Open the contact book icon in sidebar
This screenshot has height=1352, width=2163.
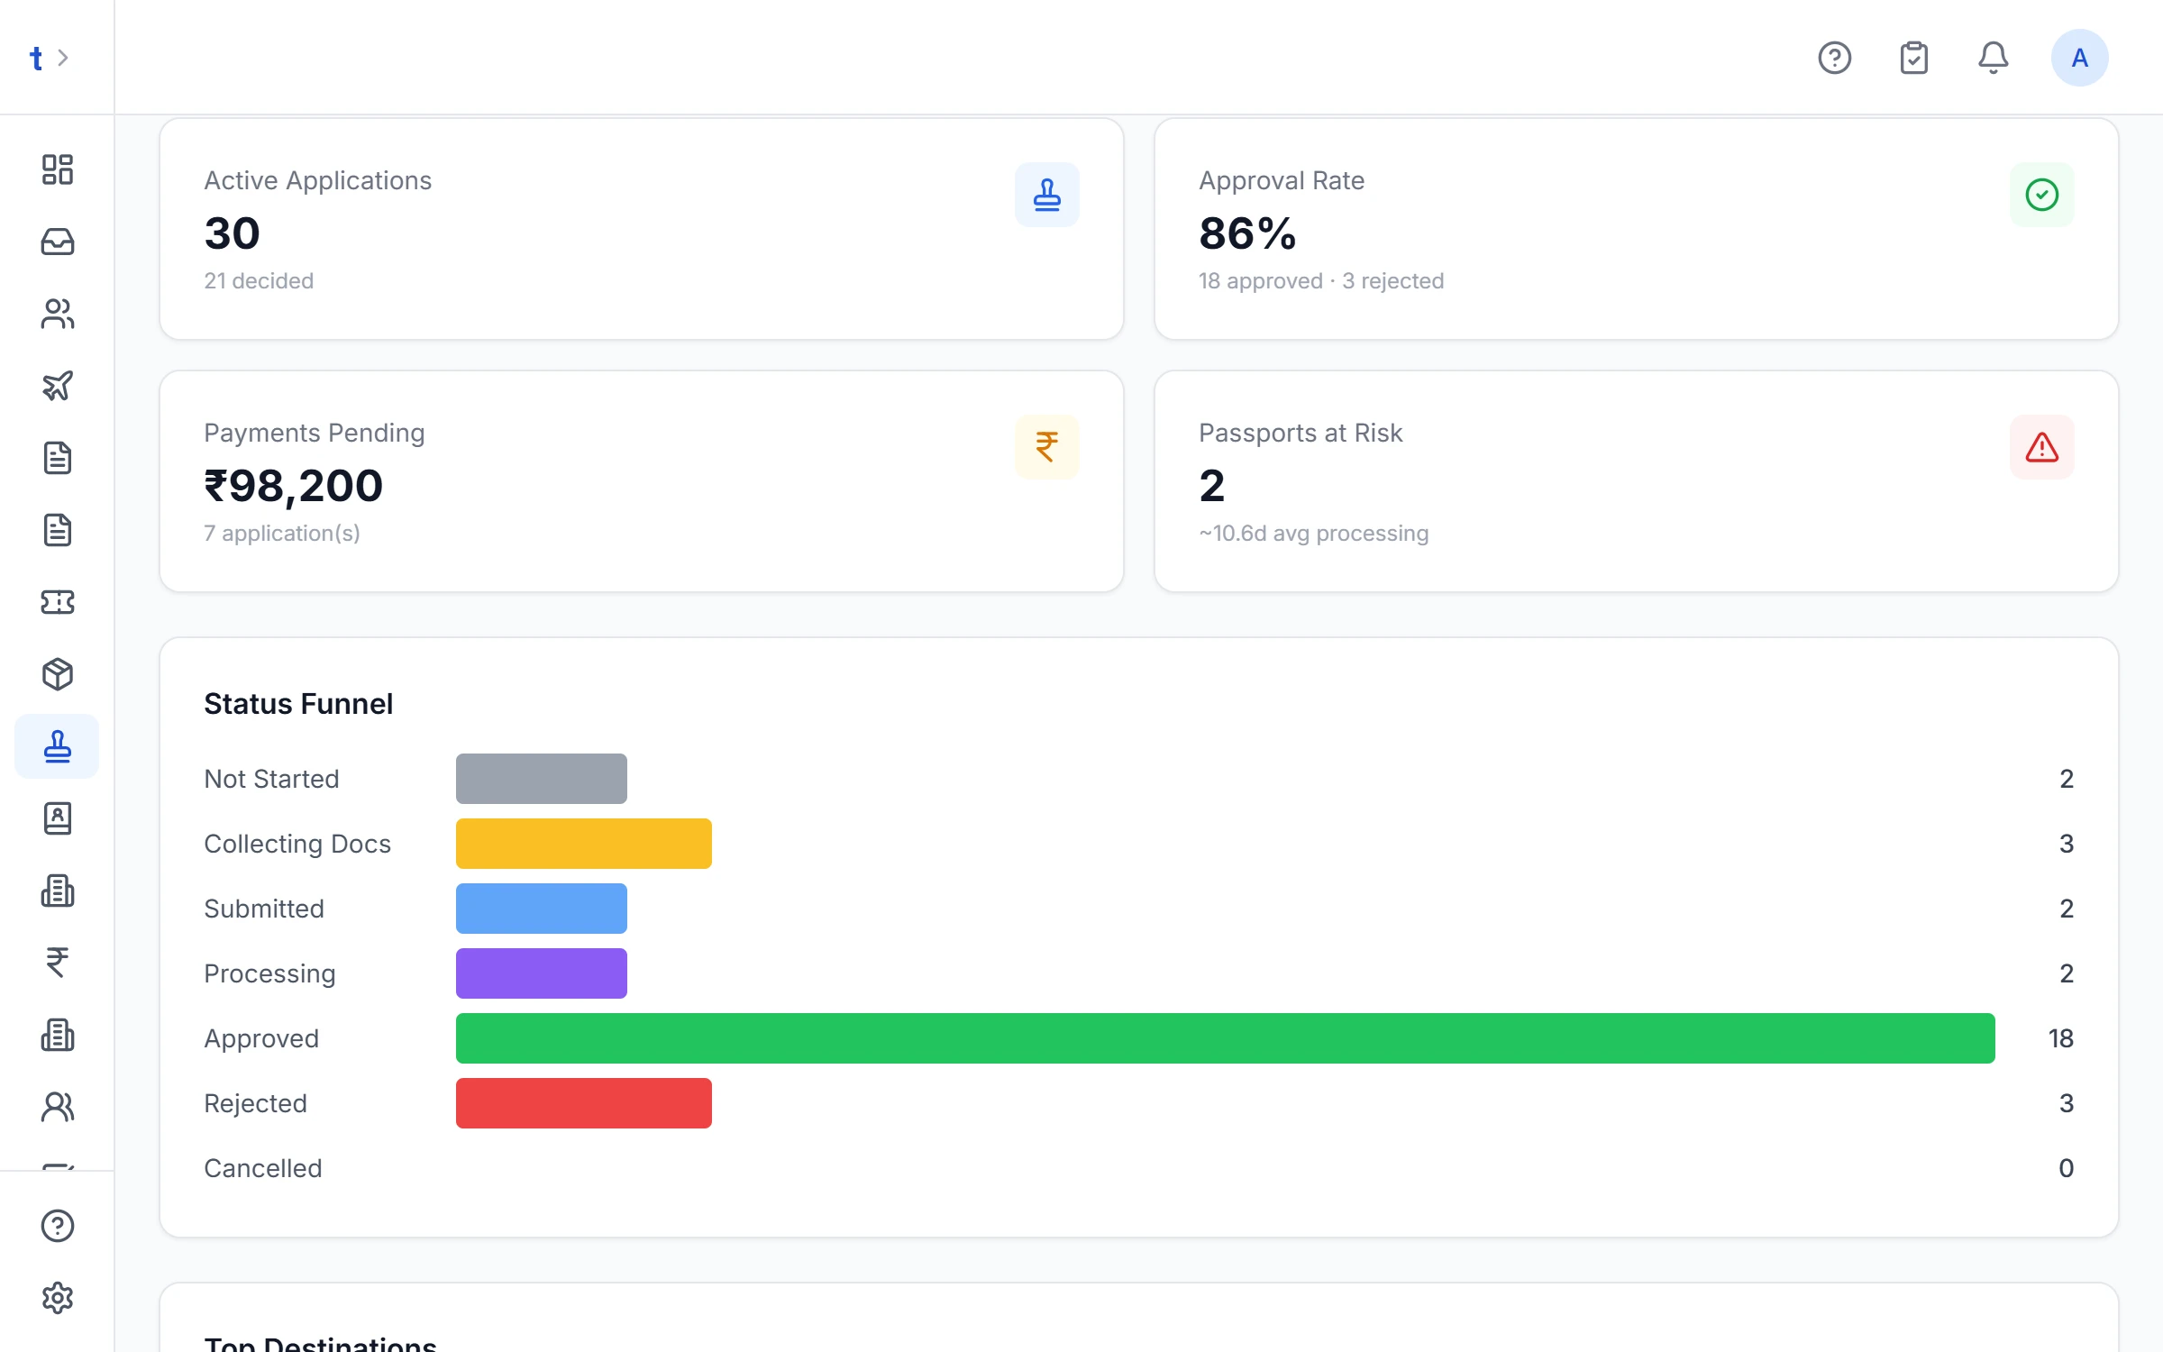pyautogui.click(x=57, y=818)
